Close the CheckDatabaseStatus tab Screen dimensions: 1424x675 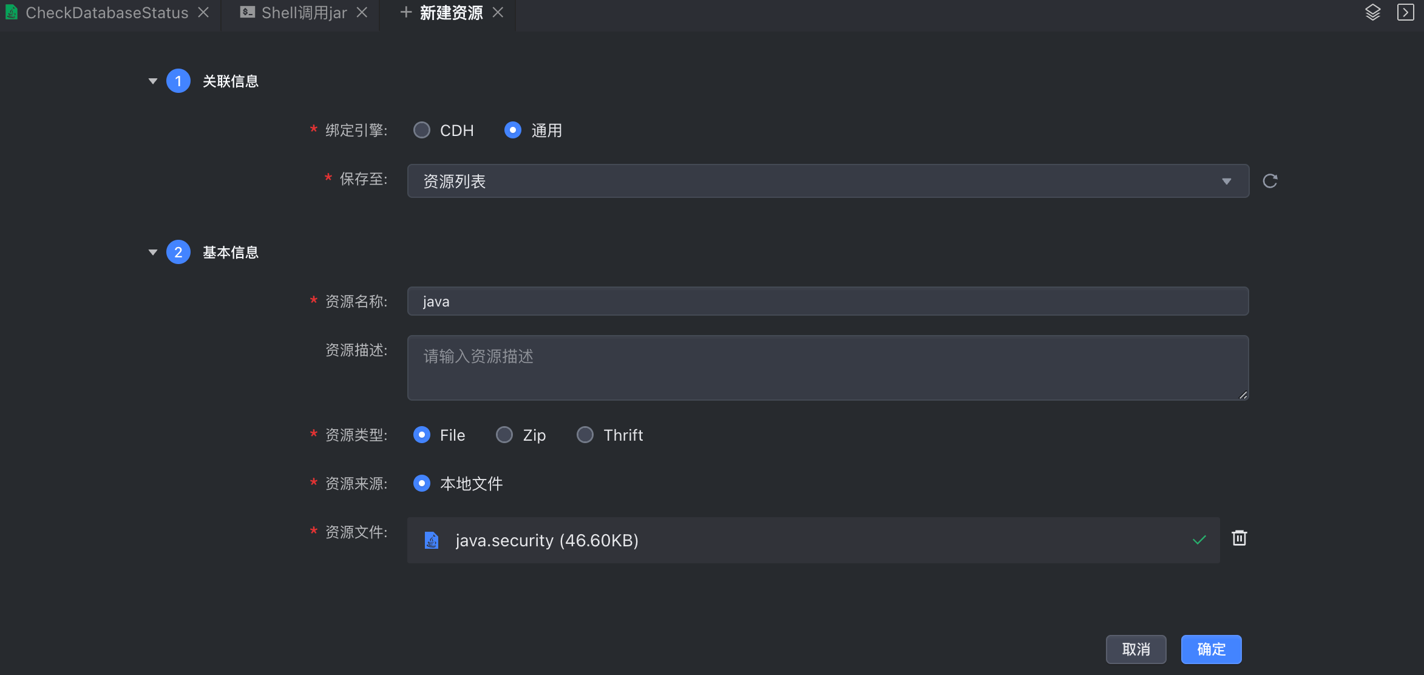tap(203, 12)
